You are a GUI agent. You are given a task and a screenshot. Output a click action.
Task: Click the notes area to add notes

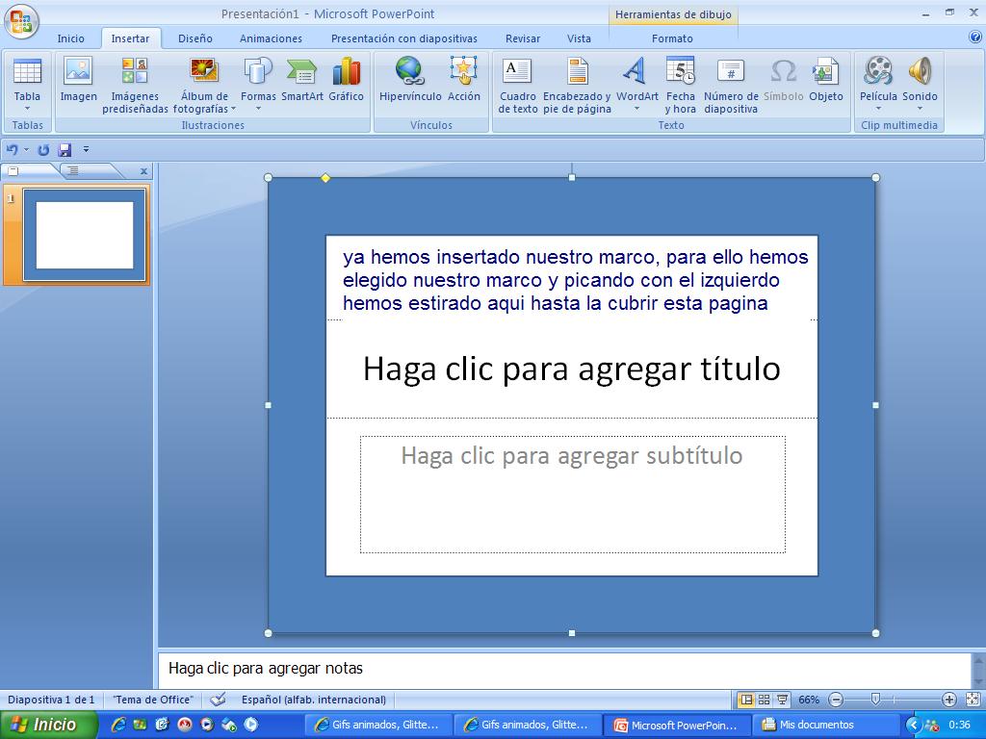pyautogui.click(x=564, y=669)
